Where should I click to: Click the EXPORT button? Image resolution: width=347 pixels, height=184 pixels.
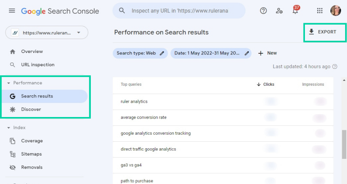[323, 32]
